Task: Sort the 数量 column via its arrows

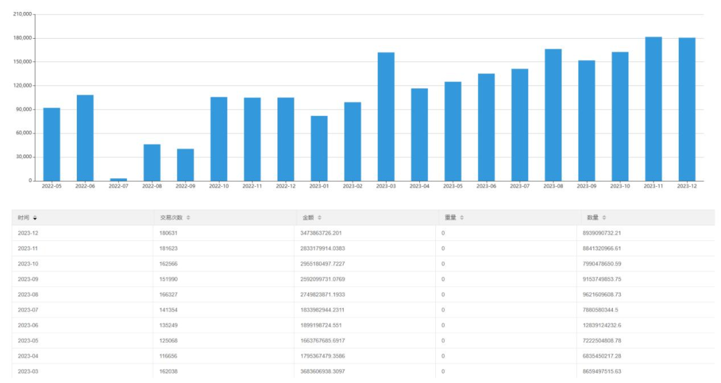Action: (604, 218)
